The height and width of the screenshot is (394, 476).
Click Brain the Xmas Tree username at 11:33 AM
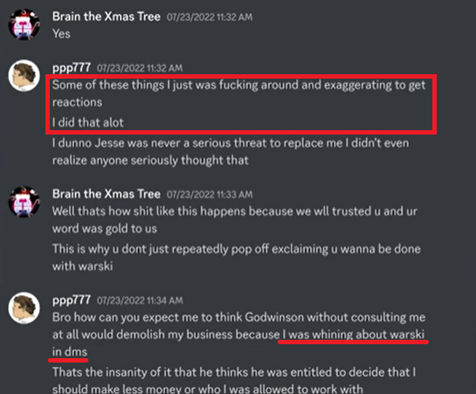coord(107,194)
